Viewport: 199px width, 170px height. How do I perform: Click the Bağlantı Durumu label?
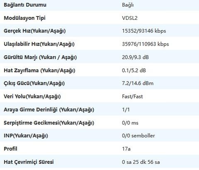(x=25, y=5)
